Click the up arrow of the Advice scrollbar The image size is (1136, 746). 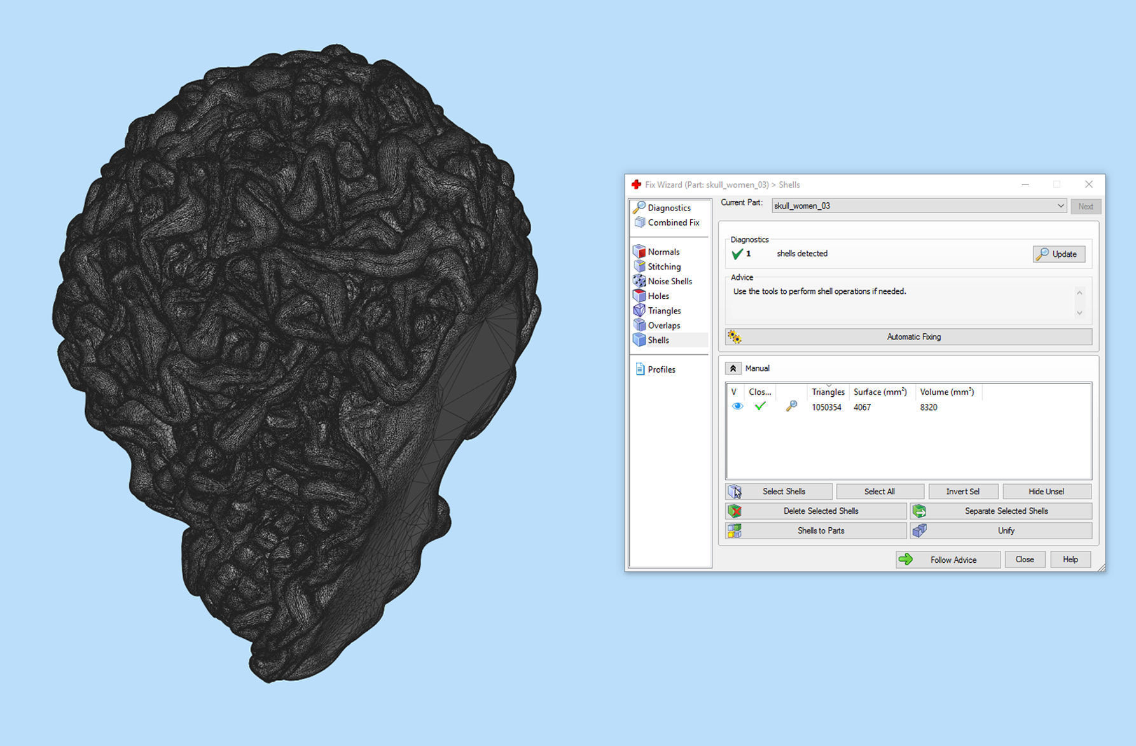coord(1079,293)
